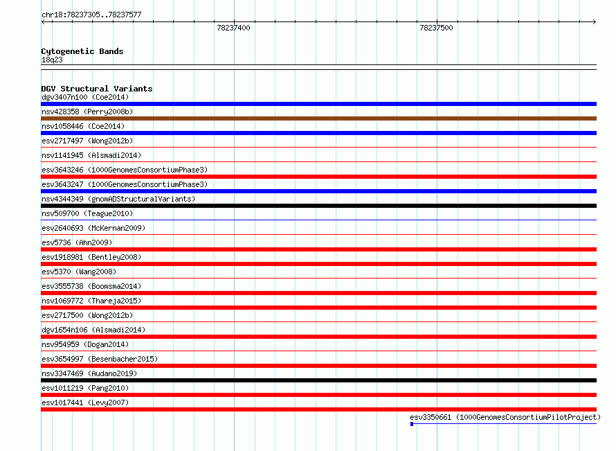Image resolution: width=616 pixels, height=451 pixels.
Task: Click the 18q23 band label
Action: [x=52, y=60]
